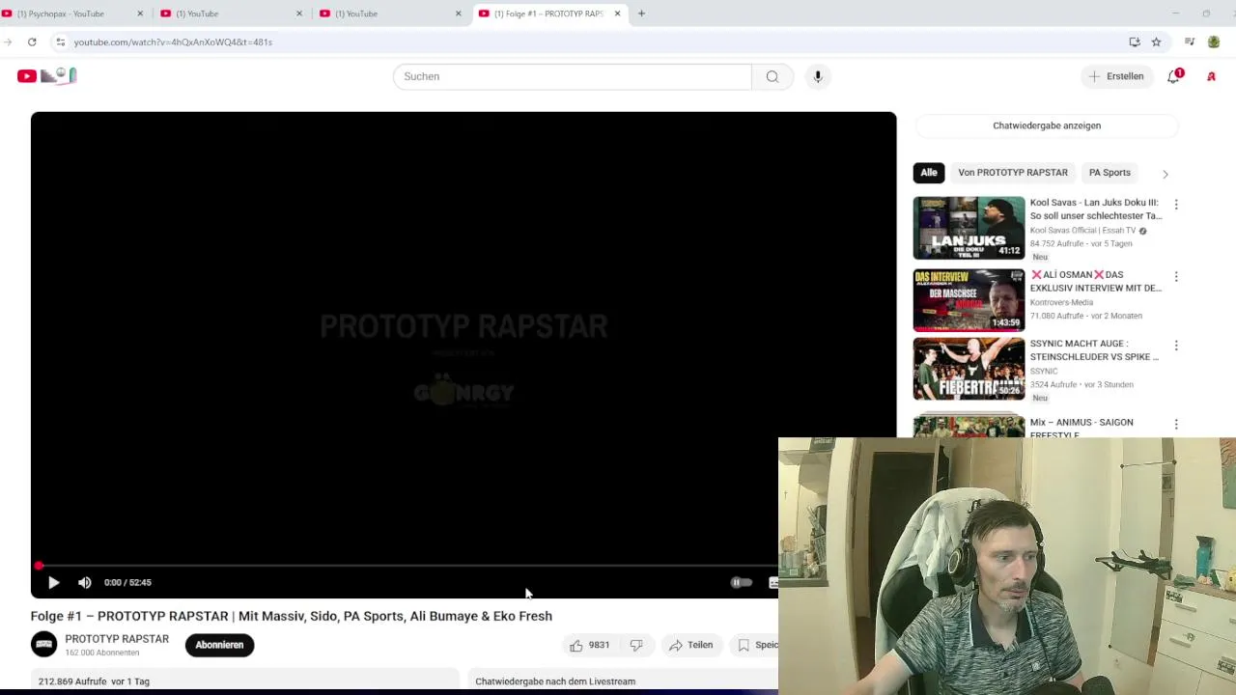Screen dimensions: 1236x695
Task: Open the account avatar menu
Action: click(x=1211, y=76)
